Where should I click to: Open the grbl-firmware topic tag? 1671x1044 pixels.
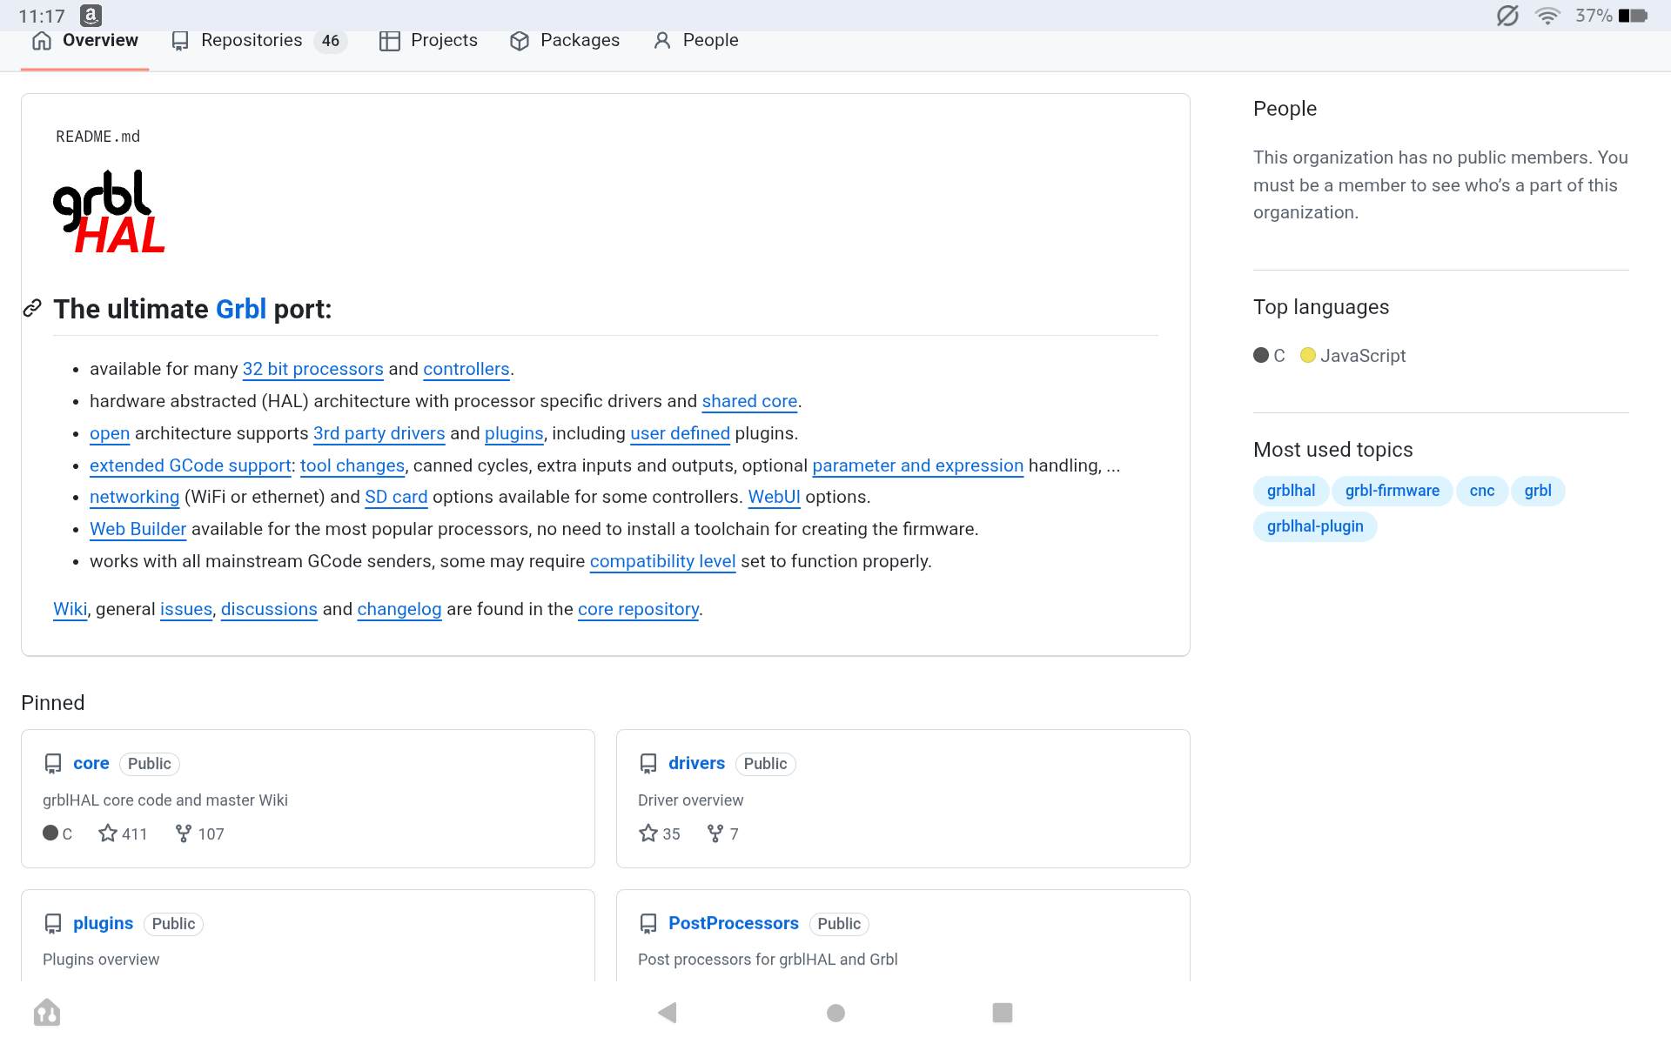tap(1392, 491)
